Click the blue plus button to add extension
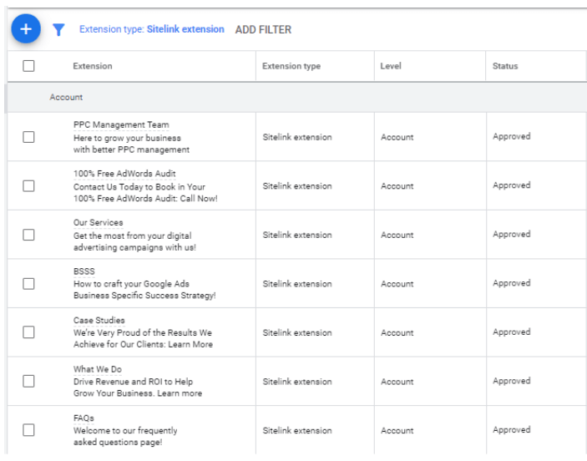 pyautogui.click(x=26, y=29)
